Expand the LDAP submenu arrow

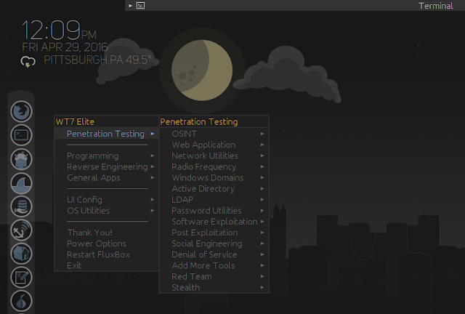pyautogui.click(x=262, y=200)
